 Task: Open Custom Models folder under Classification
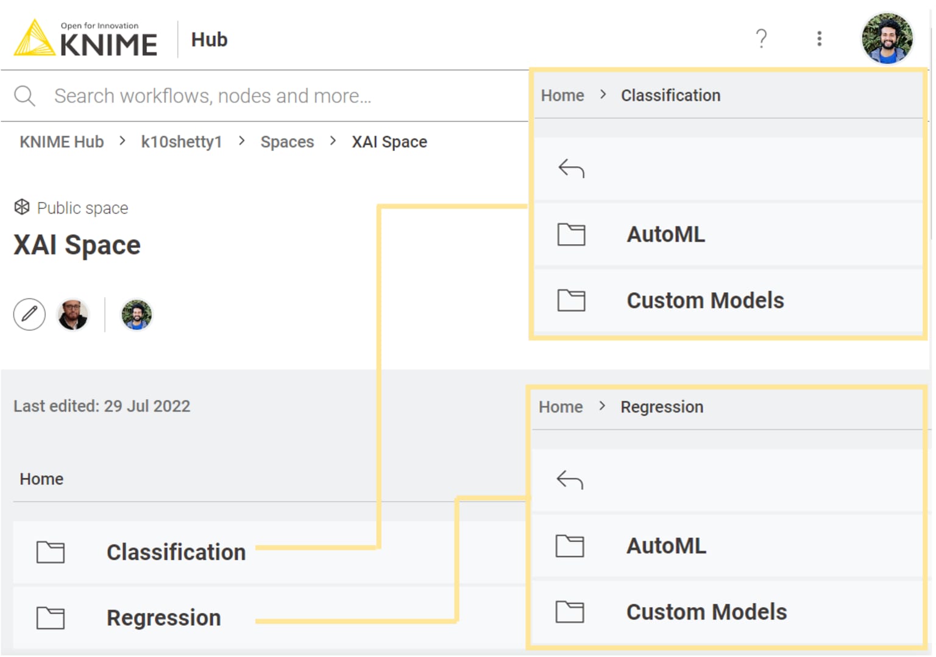(x=728, y=300)
